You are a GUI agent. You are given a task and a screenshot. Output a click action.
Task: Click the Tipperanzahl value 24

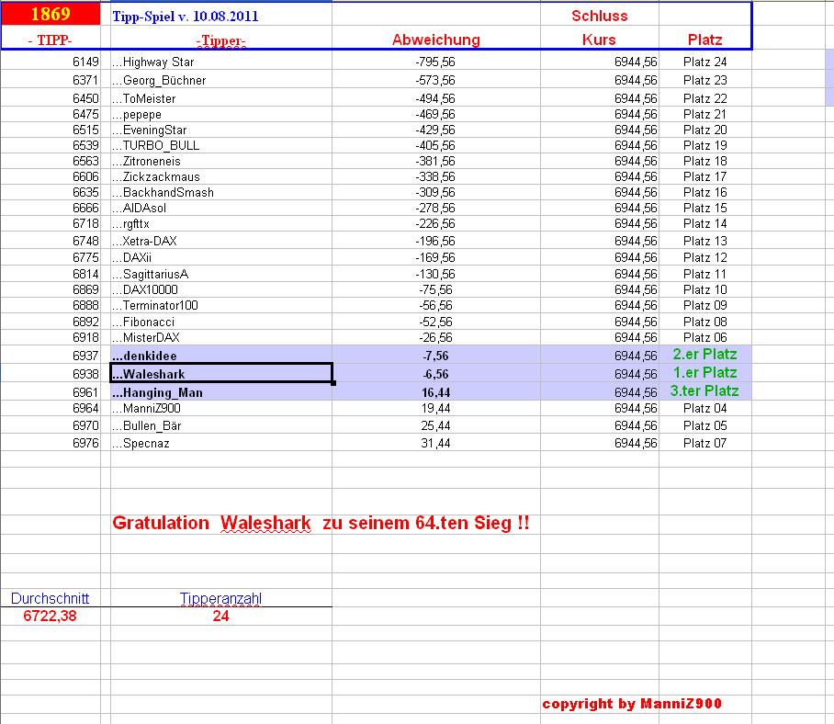[220, 616]
